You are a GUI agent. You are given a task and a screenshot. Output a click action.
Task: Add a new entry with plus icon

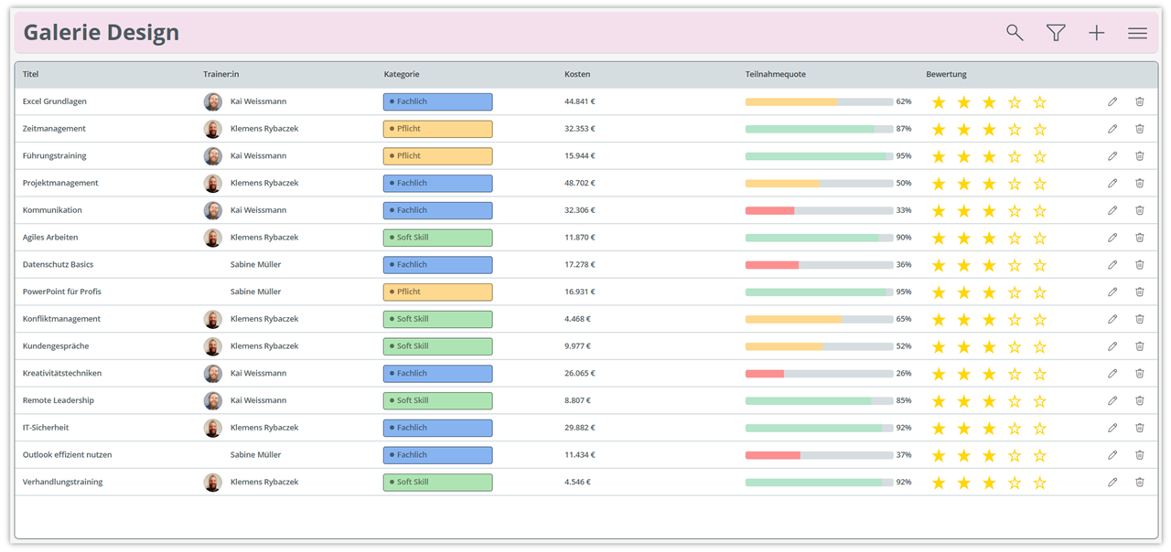pos(1097,33)
